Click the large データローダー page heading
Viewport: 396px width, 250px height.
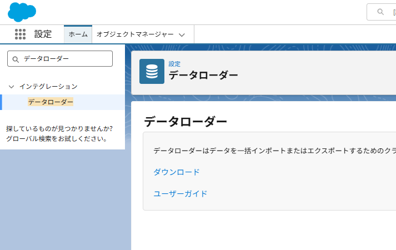pyautogui.click(x=186, y=122)
